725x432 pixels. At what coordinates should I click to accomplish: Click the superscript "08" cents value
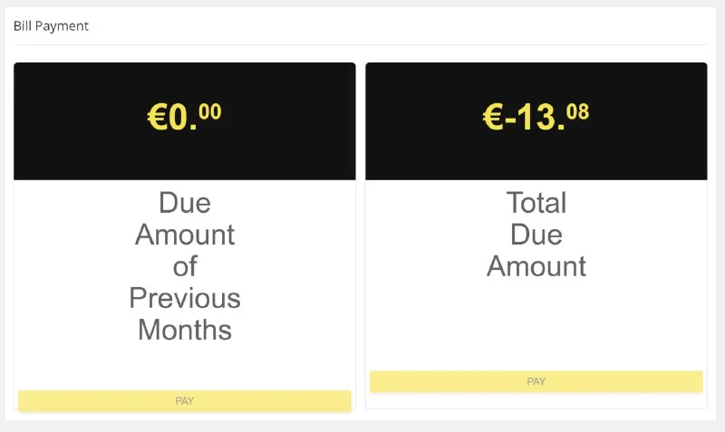577,111
